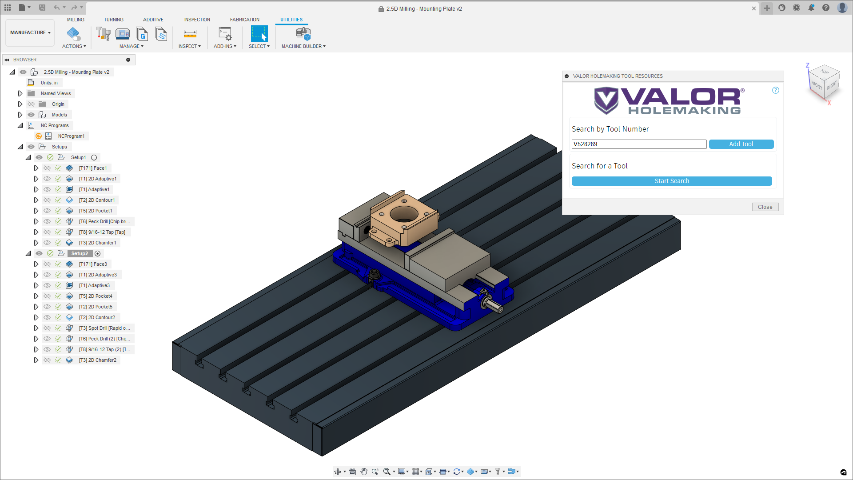Open the Machine Library icon
The width and height of the screenshot is (853, 480).
pyautogui.click(x=122, y=34)
